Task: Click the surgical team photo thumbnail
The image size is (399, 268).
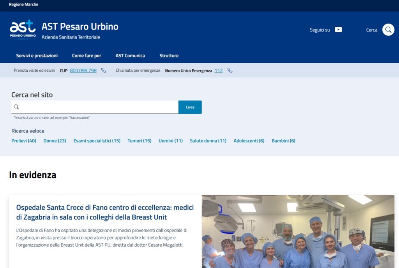Action: tap(298, 231)
